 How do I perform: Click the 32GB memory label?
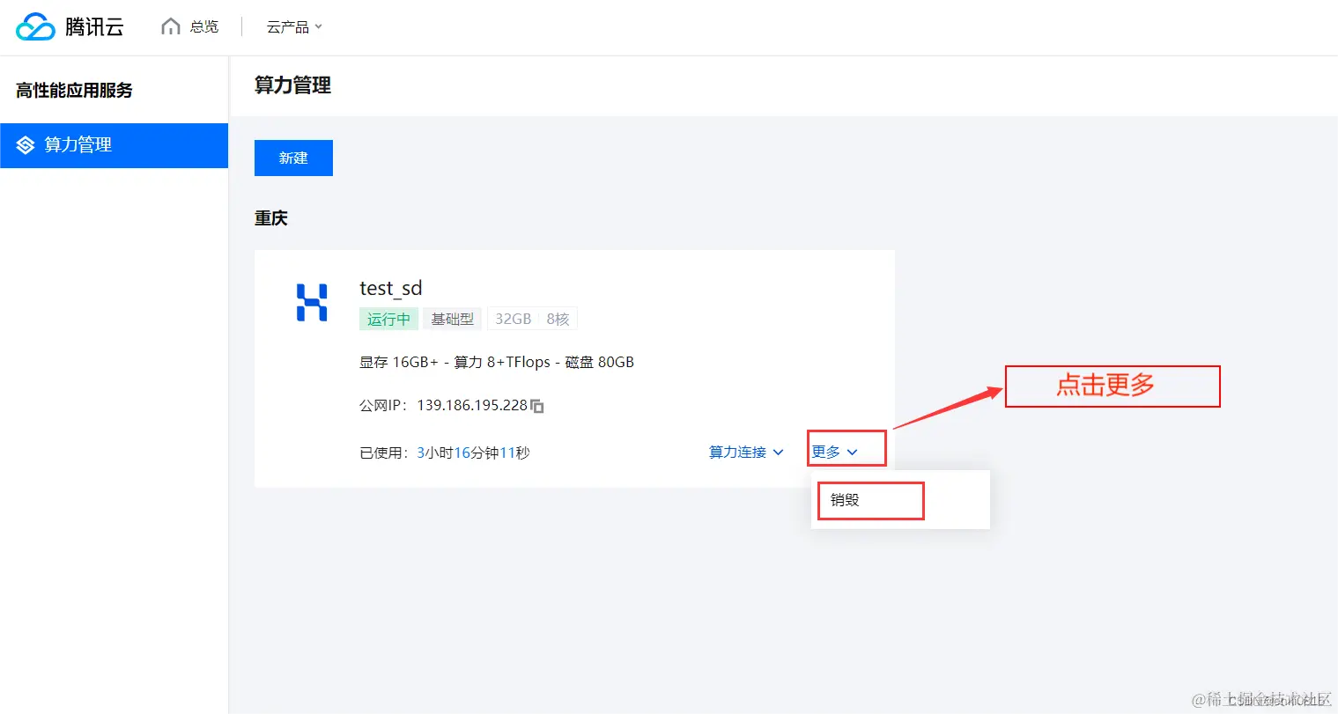tap(513, 319)
